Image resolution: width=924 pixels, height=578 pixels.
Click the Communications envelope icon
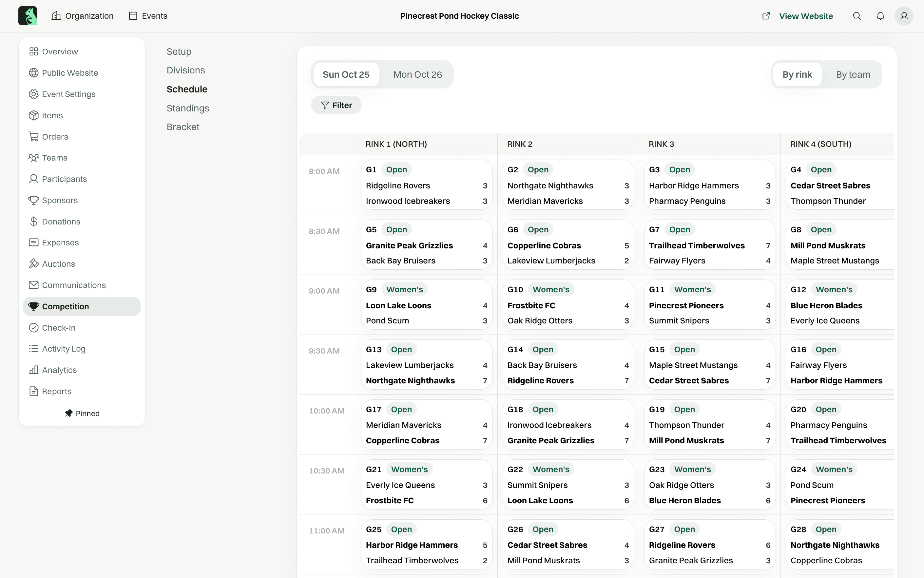click(34, 285)
